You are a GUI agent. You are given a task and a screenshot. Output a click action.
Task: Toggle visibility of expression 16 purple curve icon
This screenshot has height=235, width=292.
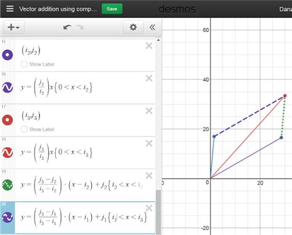tap(7, 87)
